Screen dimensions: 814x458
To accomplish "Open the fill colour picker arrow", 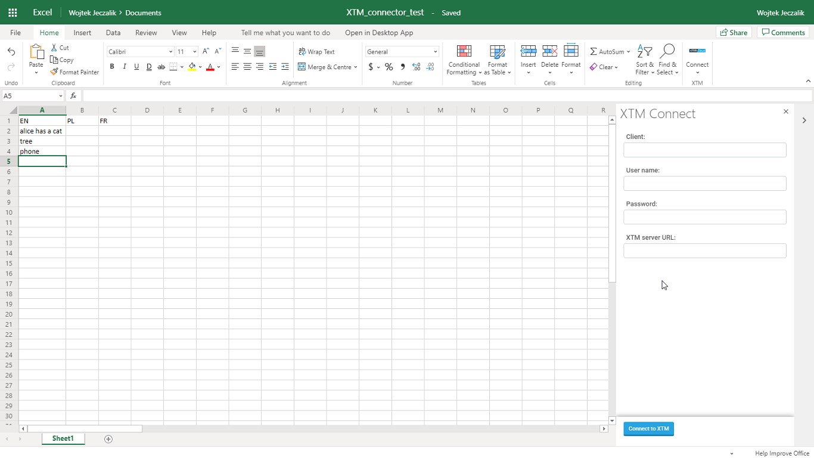I will 200,67.
